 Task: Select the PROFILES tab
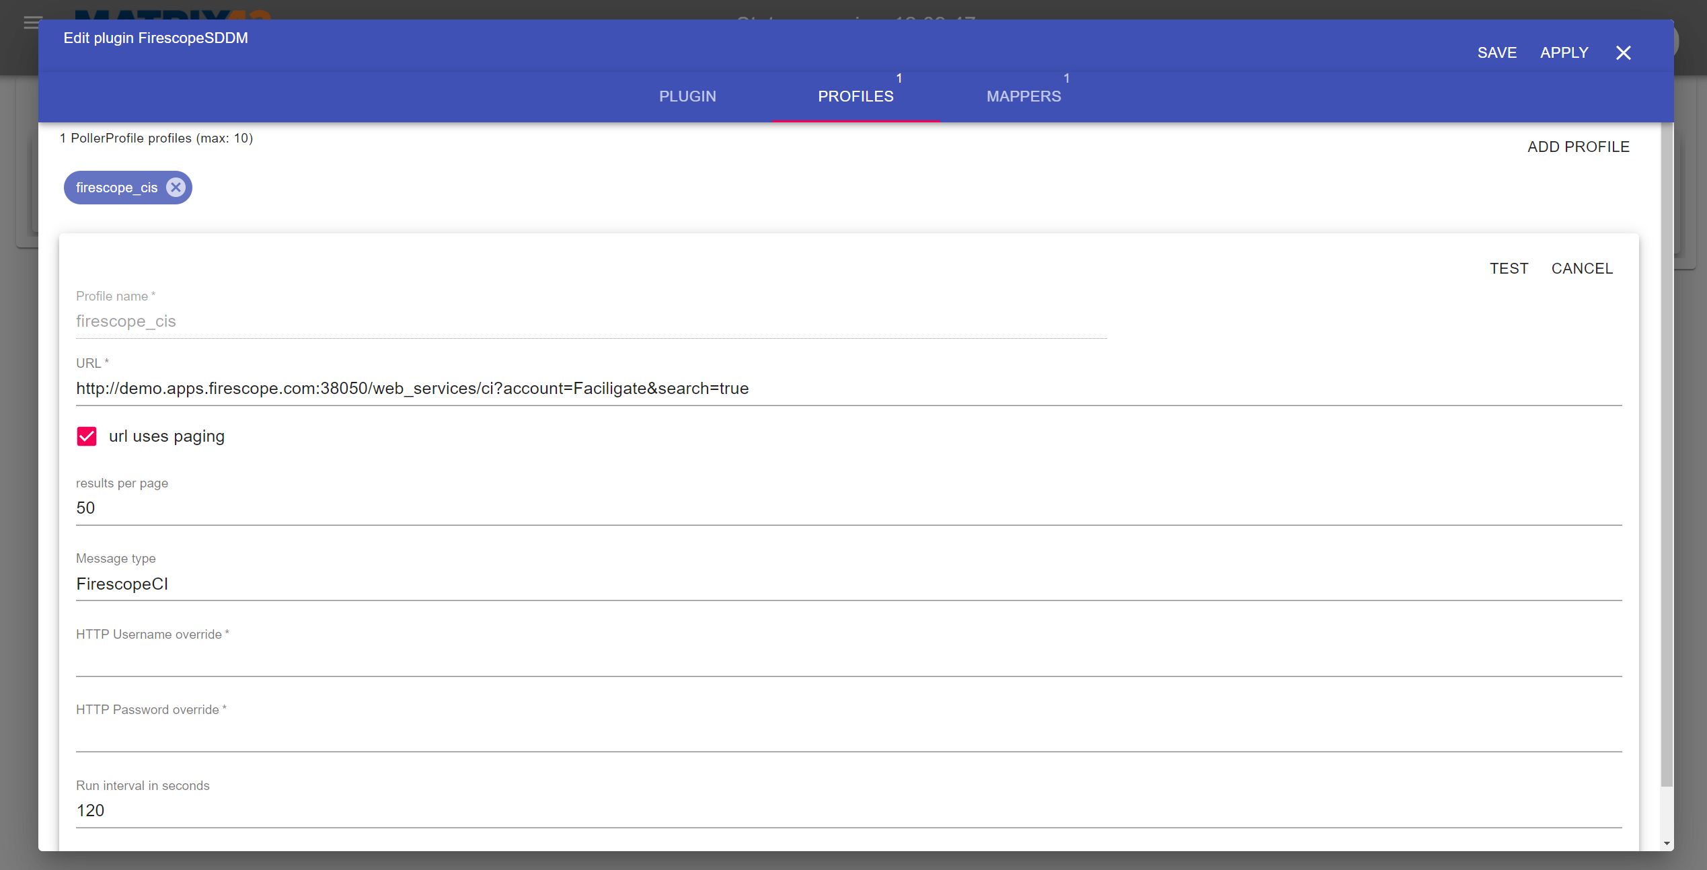point(856,96)
